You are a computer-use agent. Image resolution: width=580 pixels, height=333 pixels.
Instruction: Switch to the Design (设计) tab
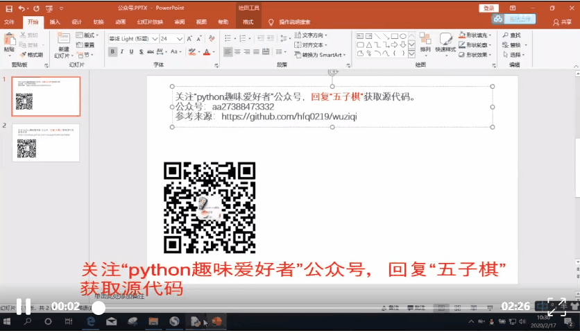(76, 22)
